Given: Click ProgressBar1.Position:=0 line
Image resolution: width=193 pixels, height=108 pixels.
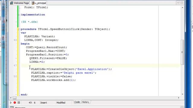Looking at the screenshot, I should [x=47, y=55].
